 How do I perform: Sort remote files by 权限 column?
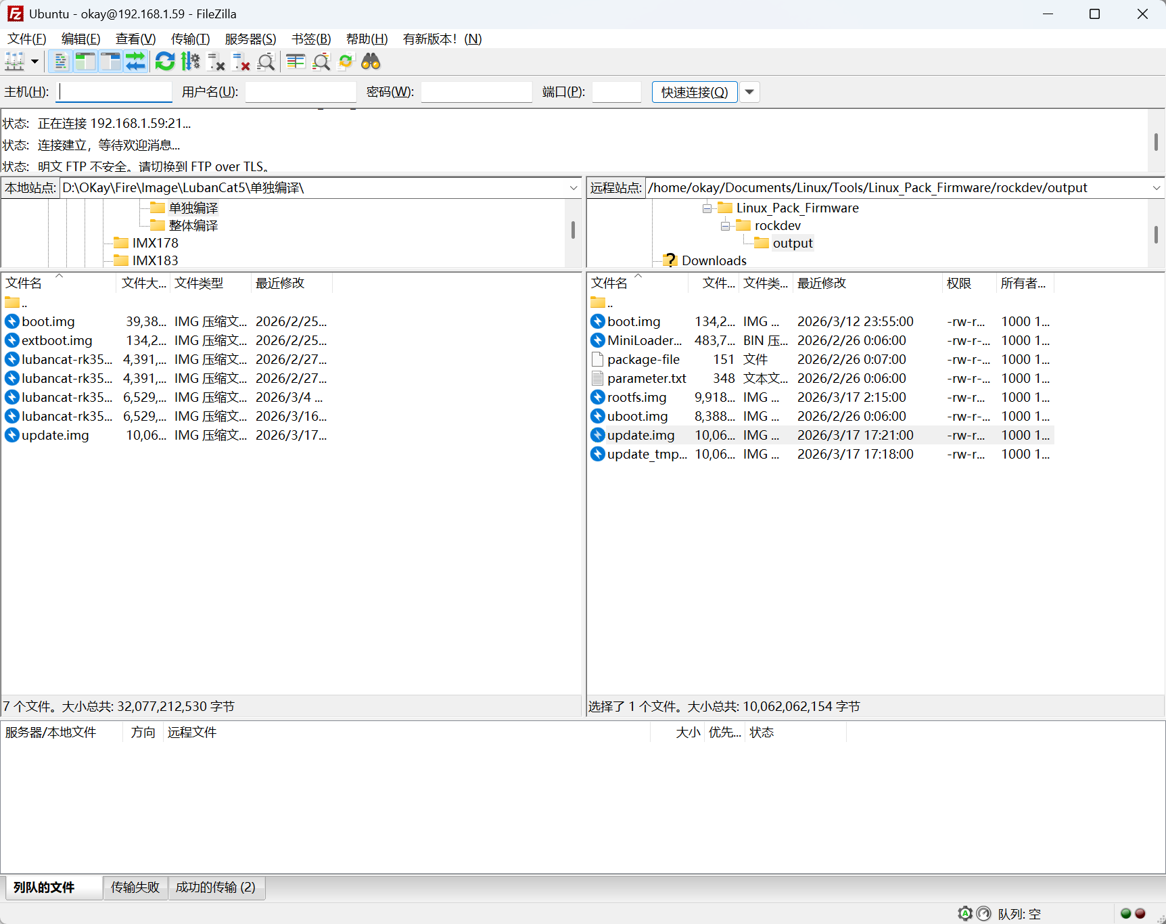pos(970,283)
